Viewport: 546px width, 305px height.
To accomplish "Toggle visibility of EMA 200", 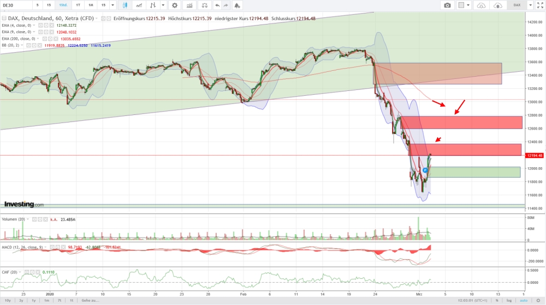I will pyautogui.click(x=45, y=39).
